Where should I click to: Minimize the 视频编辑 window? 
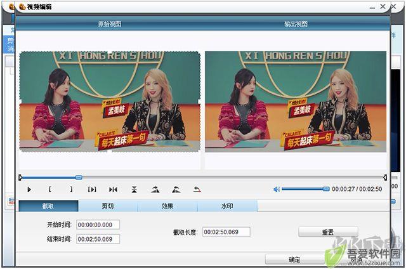click(x=372, y=7)
